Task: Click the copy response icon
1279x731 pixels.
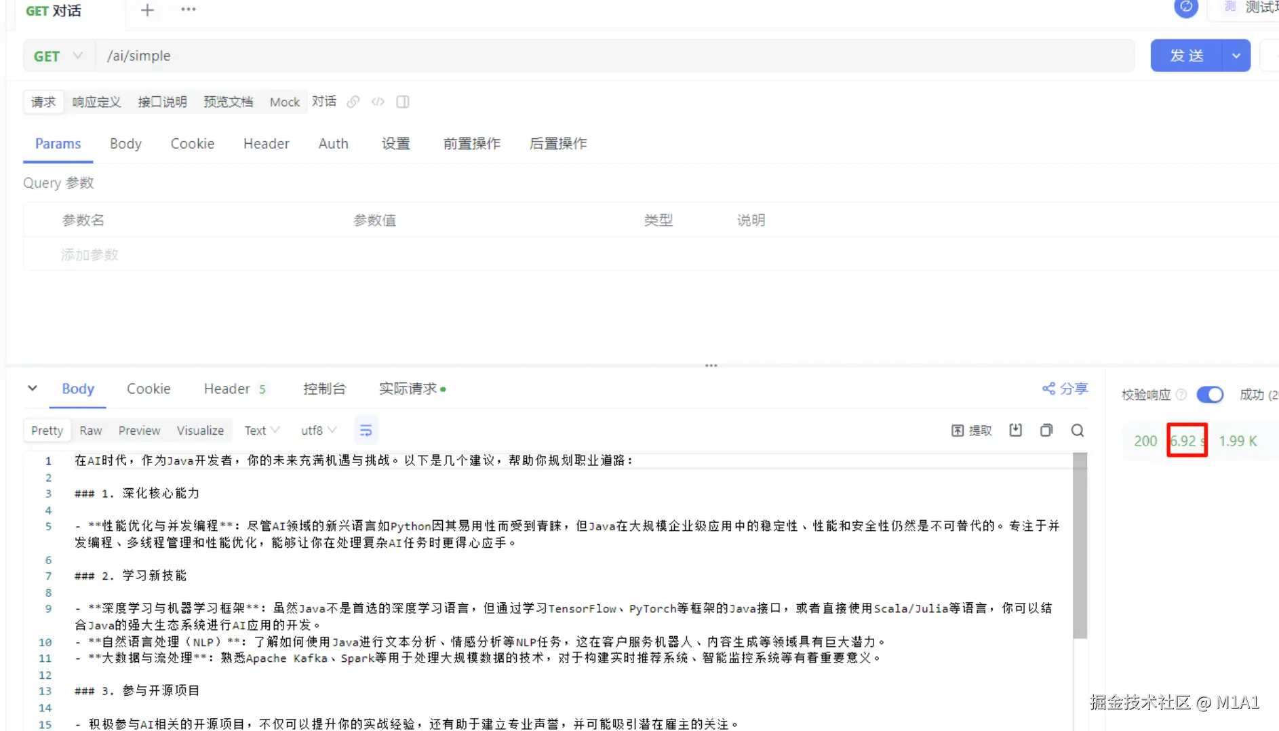Action: [1046, 430]
